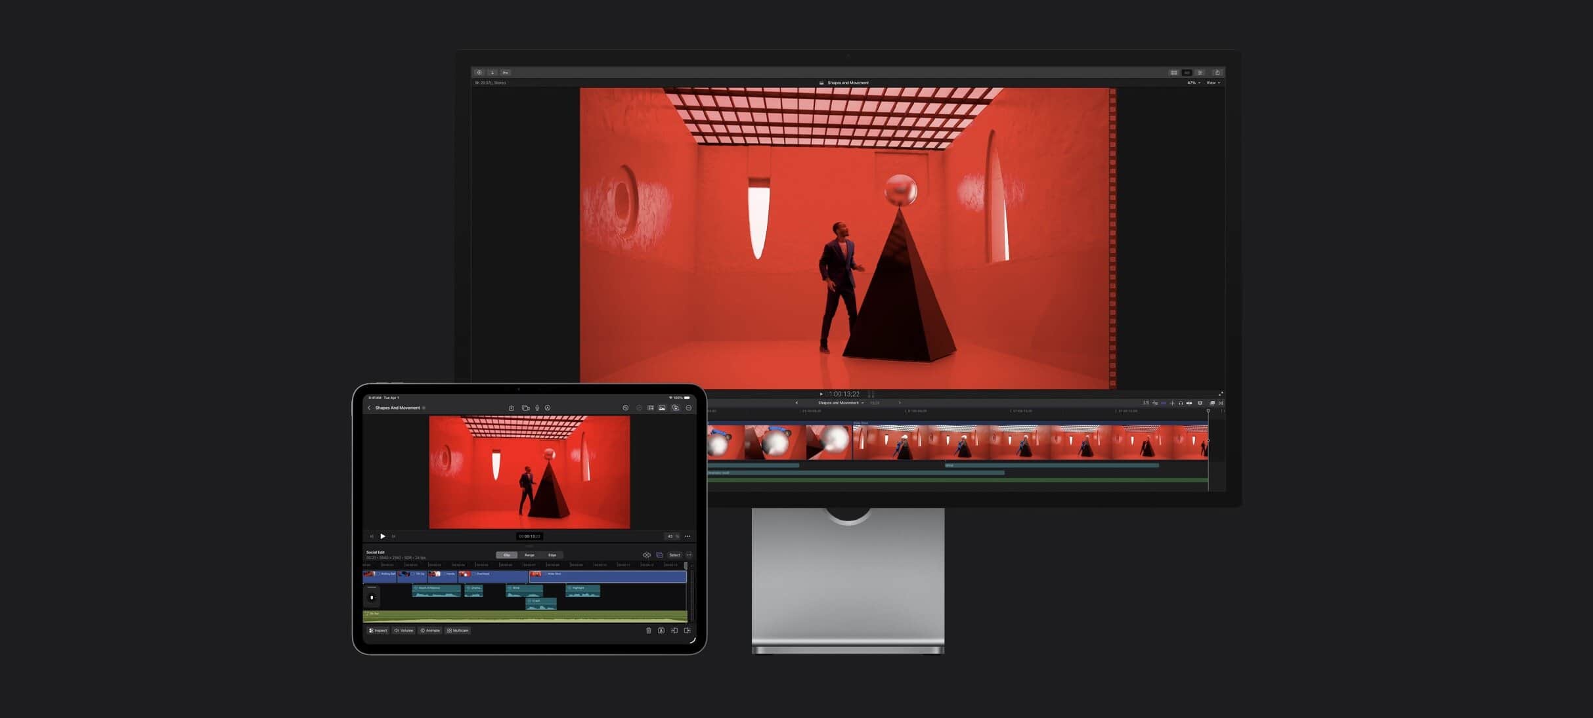1593x718 pixels.
Task: Click the Mac keyword editor key icon
Action: point(505,72)
